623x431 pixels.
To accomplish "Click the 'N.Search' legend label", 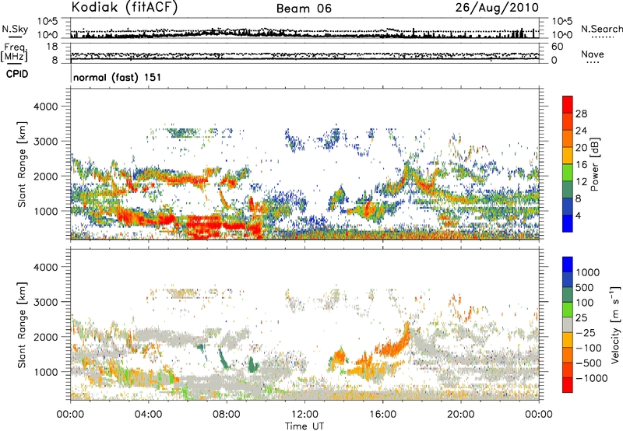I will (601, 29).
